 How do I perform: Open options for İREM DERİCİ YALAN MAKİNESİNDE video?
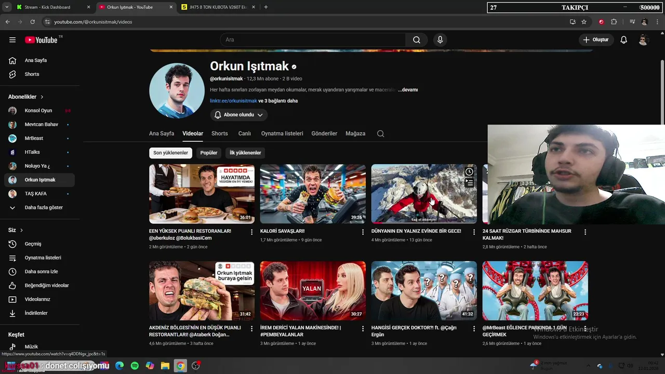pos(363,329)
